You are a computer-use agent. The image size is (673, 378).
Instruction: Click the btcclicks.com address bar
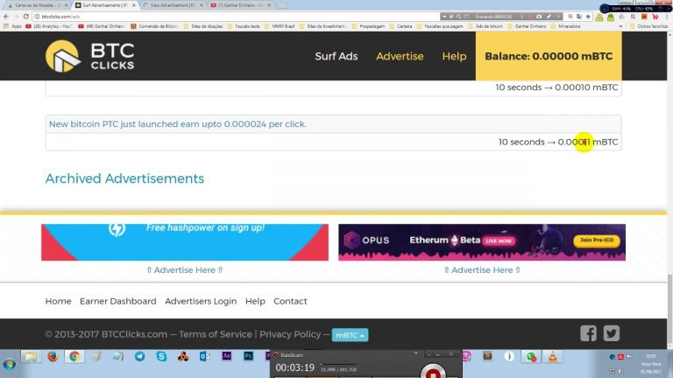pyautogui.click(x=236, y=17)
